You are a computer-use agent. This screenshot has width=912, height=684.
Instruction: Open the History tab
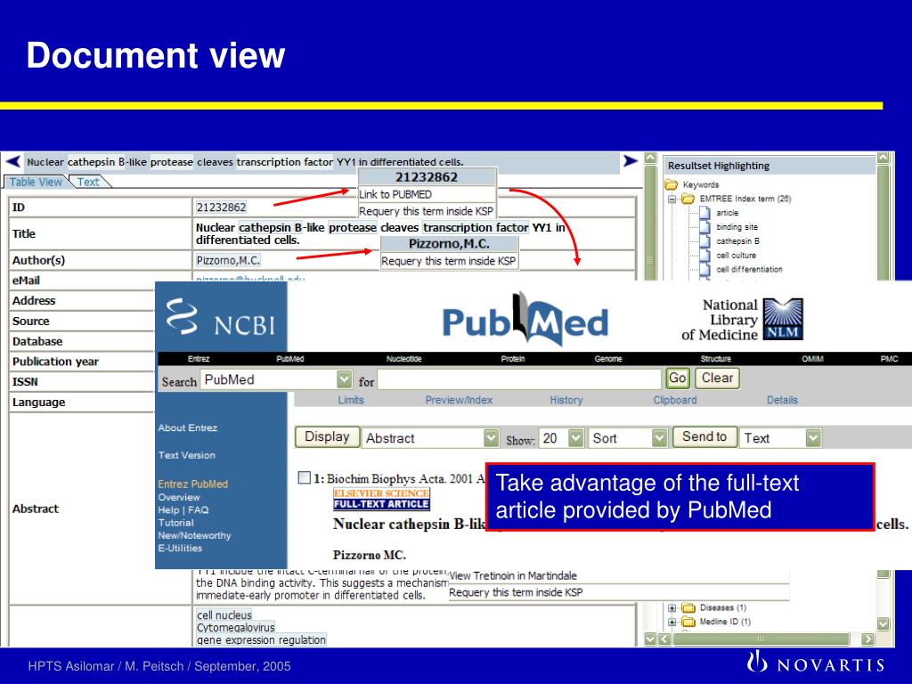coord(566,400)
